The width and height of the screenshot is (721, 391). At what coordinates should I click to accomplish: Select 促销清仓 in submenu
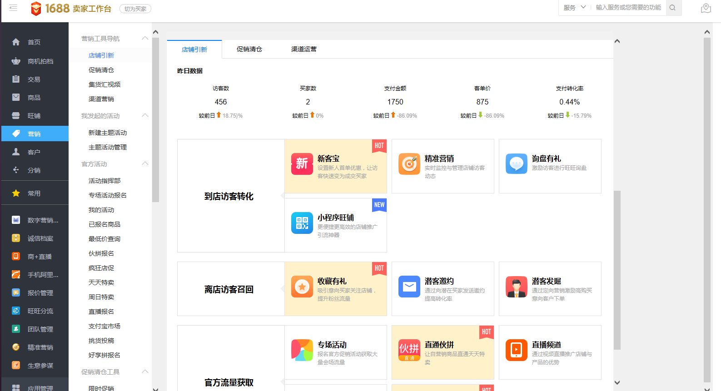[x=101, y=70]
